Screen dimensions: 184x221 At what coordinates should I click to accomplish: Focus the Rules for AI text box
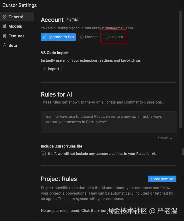(109, 122)
